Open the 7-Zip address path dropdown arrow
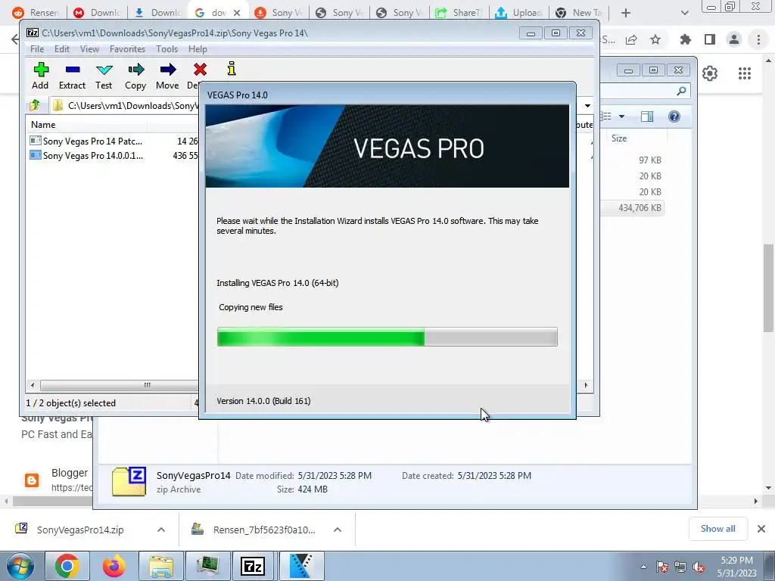Viewport: 775px width, 581px height. pos(587,105)
